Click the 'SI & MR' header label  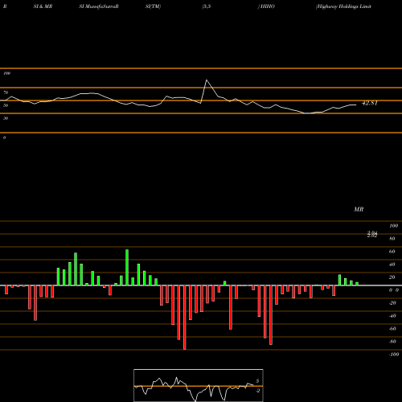click(x=43, y=6)
